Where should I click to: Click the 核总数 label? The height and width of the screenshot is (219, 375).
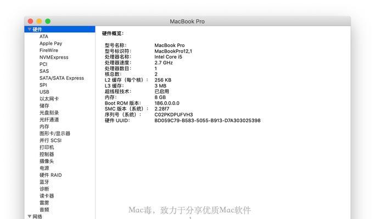[x=113, y=74]
